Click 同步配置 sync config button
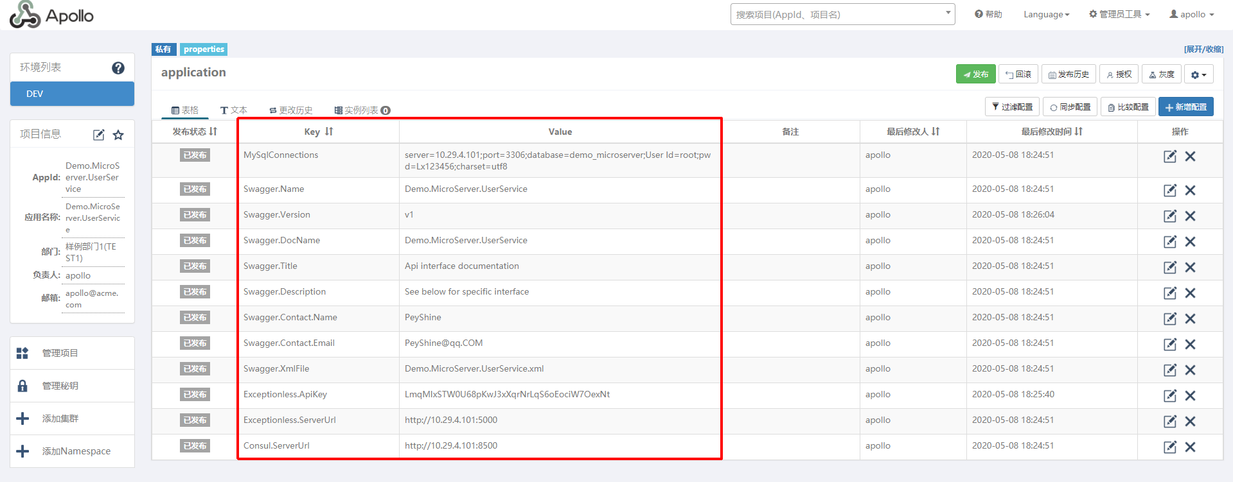The height and width of the screenshot is (482, 1233). [1070, 107]
